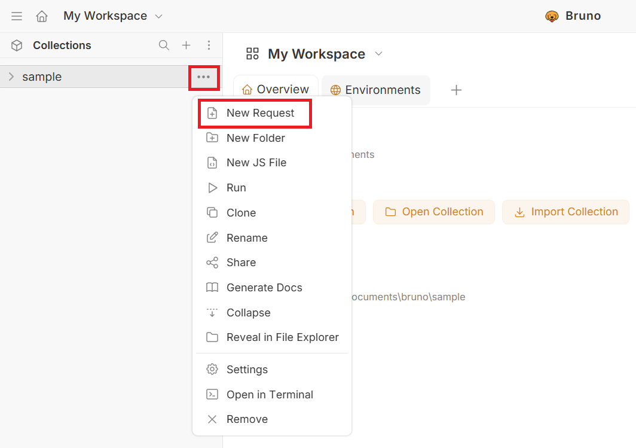Remove the collection via Remove entry
This screenshot has height=448, width=636.
tap(247, 419)
